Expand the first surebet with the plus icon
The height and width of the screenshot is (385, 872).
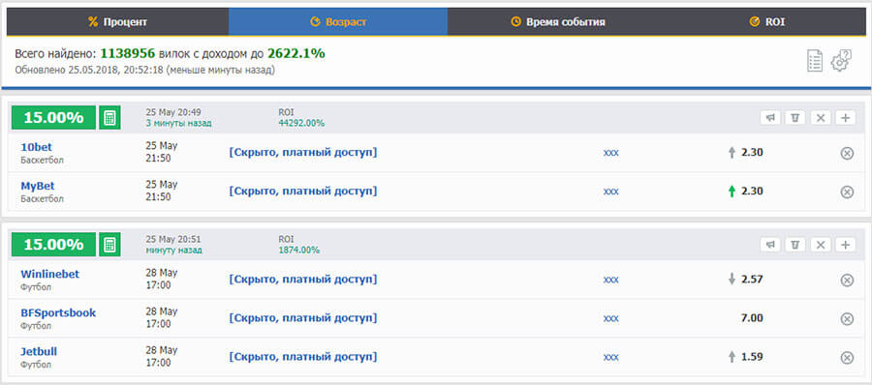pyautogui.click(x=845, y=118)
